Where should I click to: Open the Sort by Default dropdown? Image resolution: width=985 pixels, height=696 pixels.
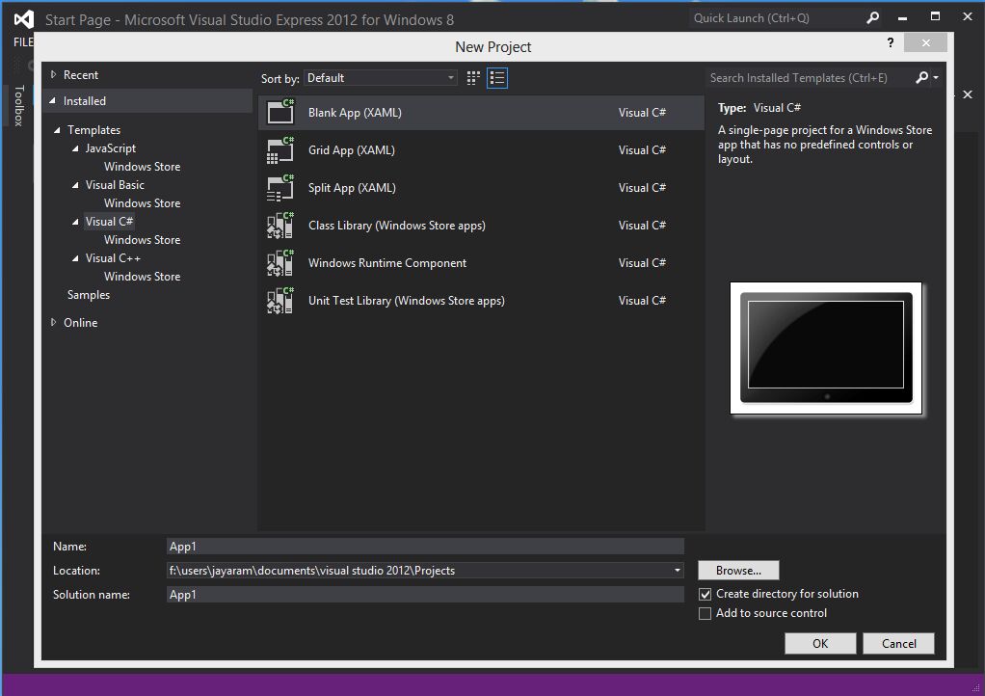click(381, 78)
